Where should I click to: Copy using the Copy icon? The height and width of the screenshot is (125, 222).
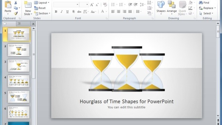coord(16,8)
